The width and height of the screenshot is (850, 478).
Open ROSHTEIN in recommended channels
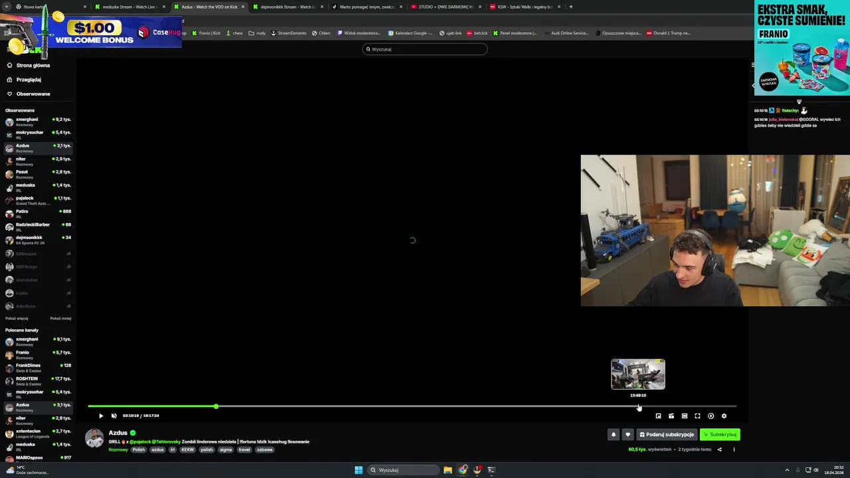click(37, 381)
